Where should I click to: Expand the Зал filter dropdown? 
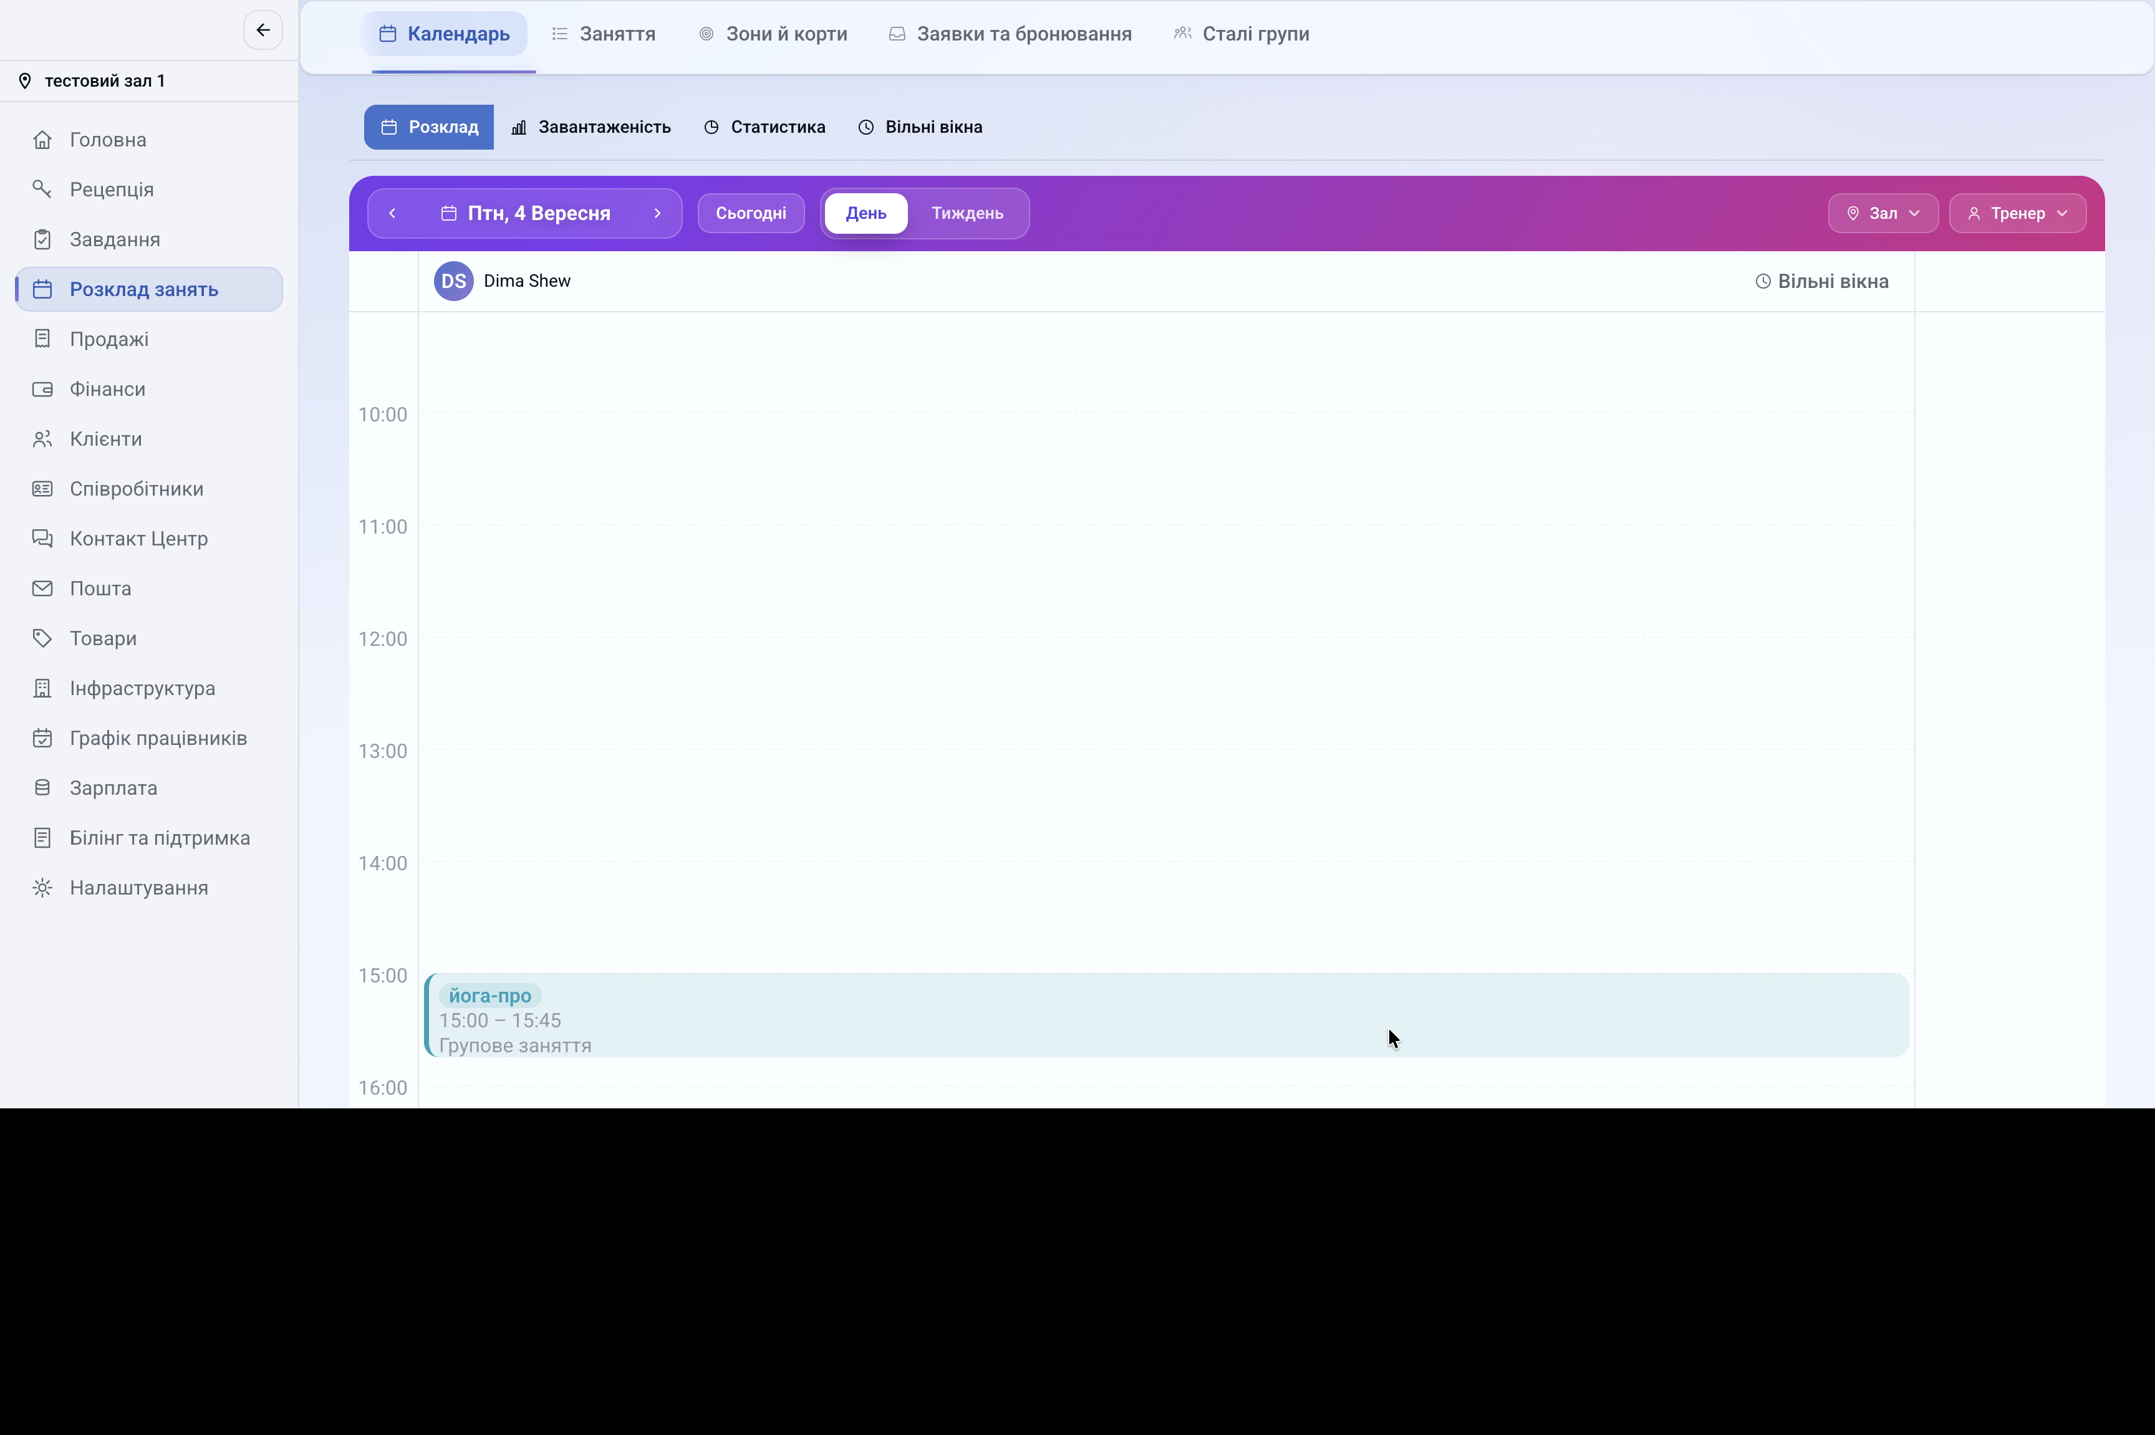1883,213
